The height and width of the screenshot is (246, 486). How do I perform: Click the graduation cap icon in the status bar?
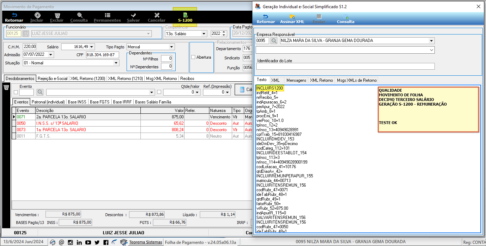coord(124,242)
